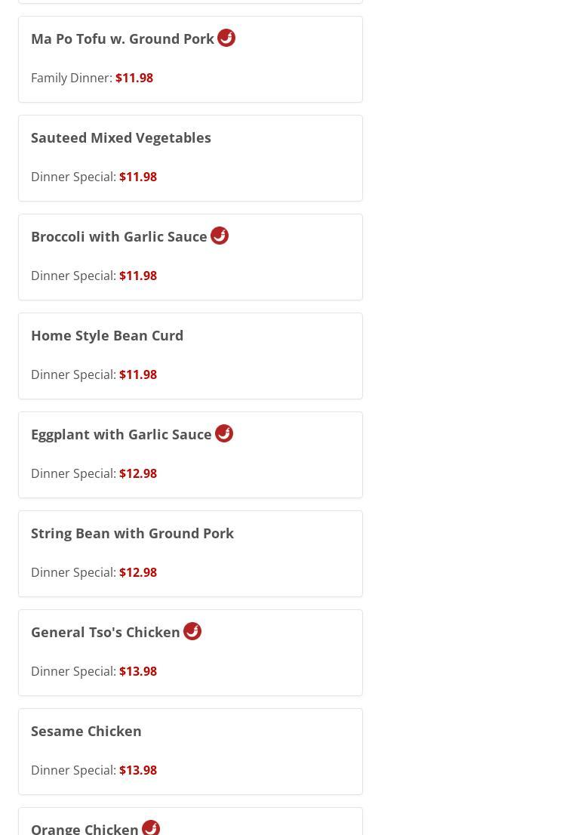Select Sauteed Mixed Vegetables dish
Viewport: 581px width, 835px height.
[x=121, y=138]
